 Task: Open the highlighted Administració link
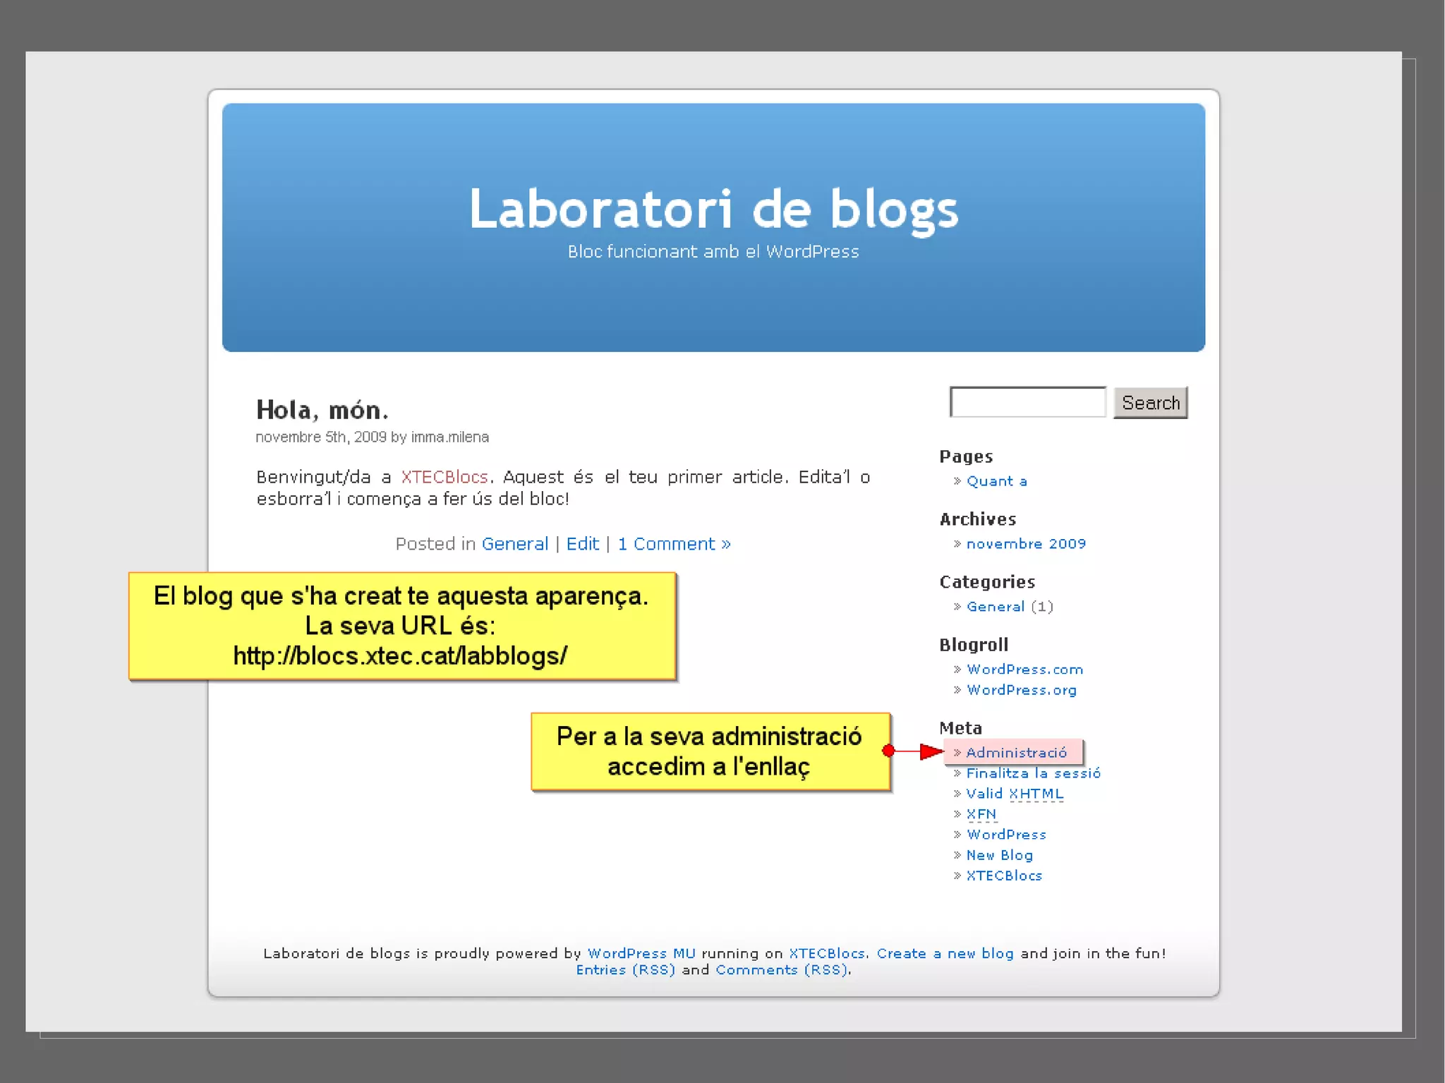pyautogui.click(x=1016, y=753)
